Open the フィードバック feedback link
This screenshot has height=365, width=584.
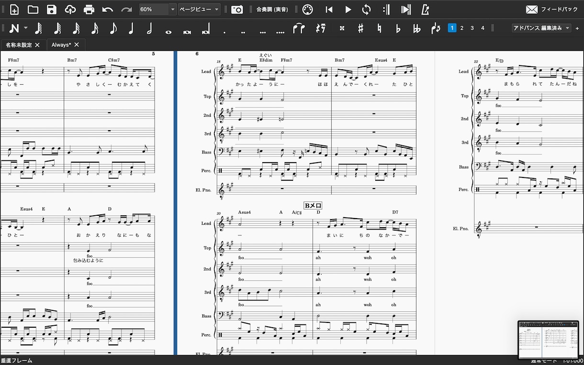click(x=552, y=9)
